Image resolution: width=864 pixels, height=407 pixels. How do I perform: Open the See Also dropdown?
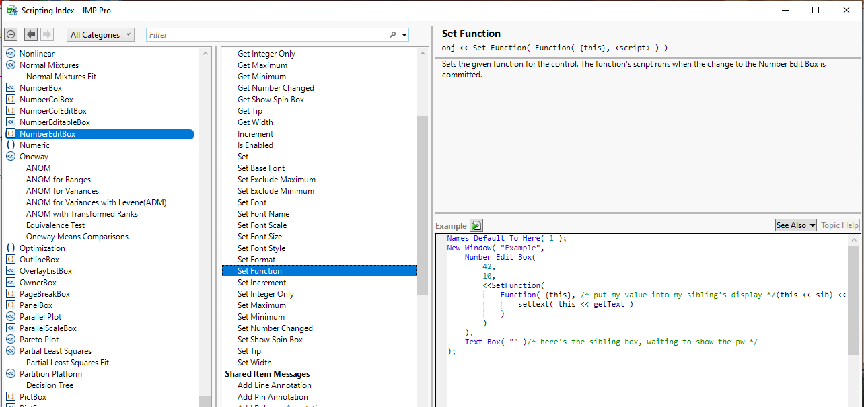point(795,225)
